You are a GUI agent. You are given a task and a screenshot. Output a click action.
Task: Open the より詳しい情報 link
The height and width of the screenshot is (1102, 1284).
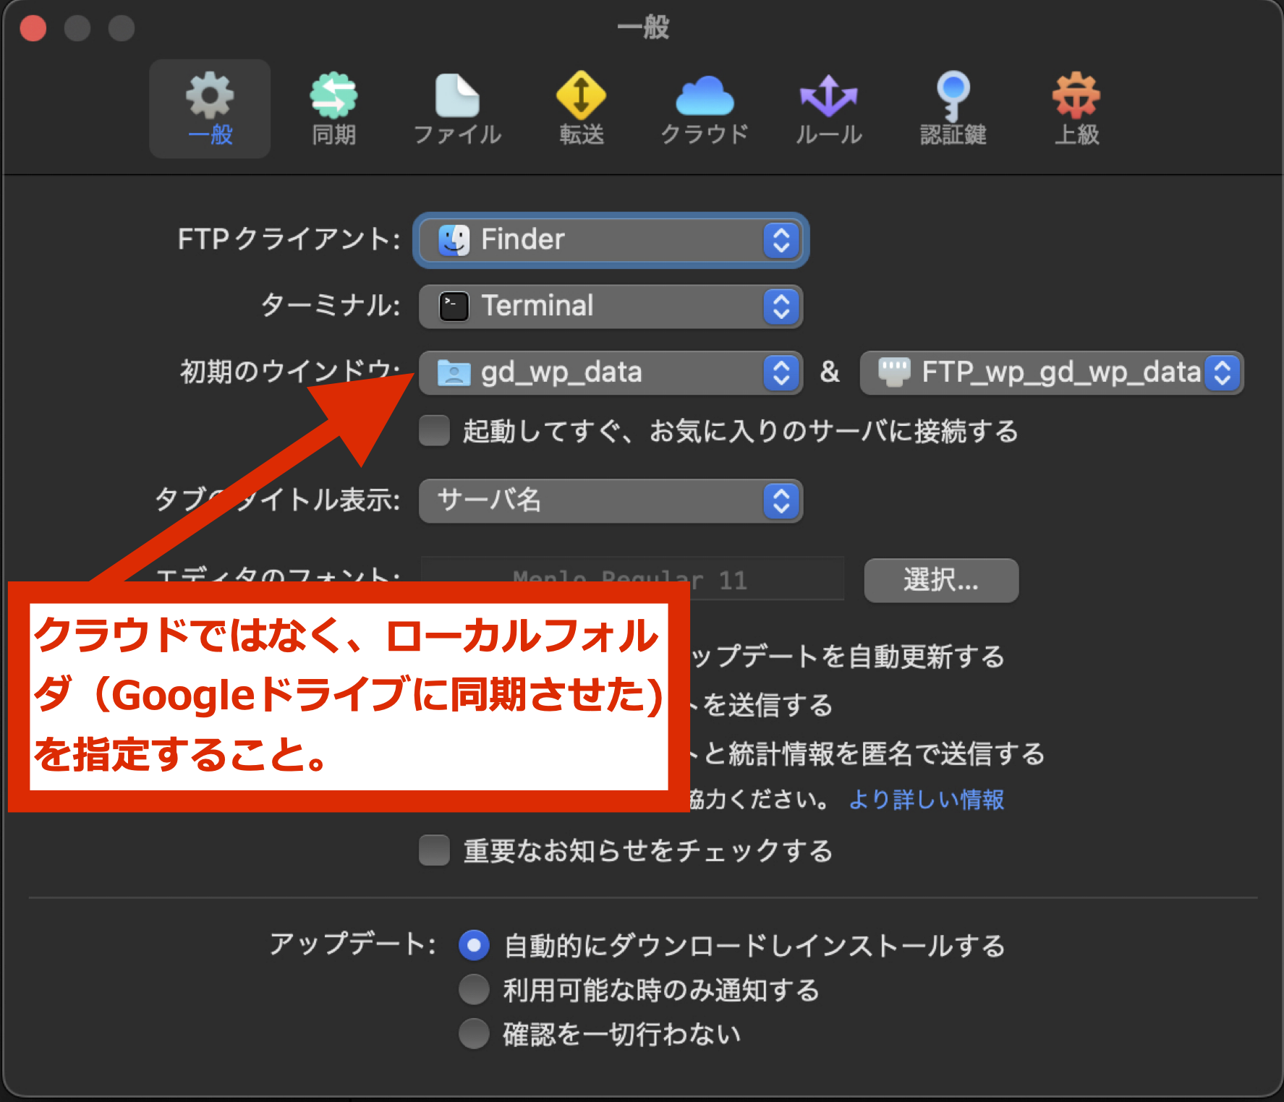pyautogui.click(x=926, y=800)
